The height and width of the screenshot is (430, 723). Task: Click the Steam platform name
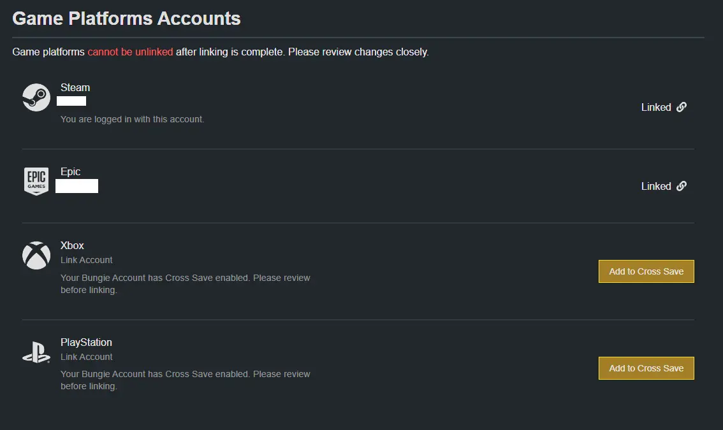[x=75, y=87]
